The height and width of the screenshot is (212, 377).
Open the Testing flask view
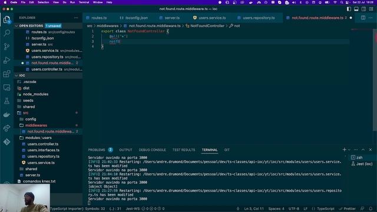[x=6, y=101]
